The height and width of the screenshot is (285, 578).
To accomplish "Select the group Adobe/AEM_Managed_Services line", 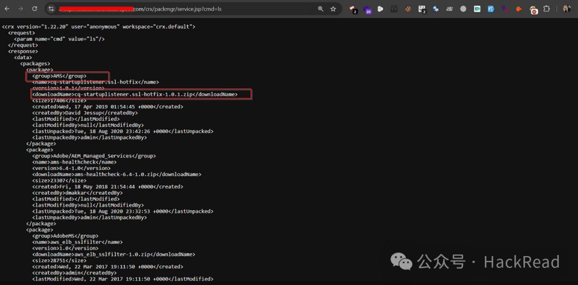I will pos(94,156).
